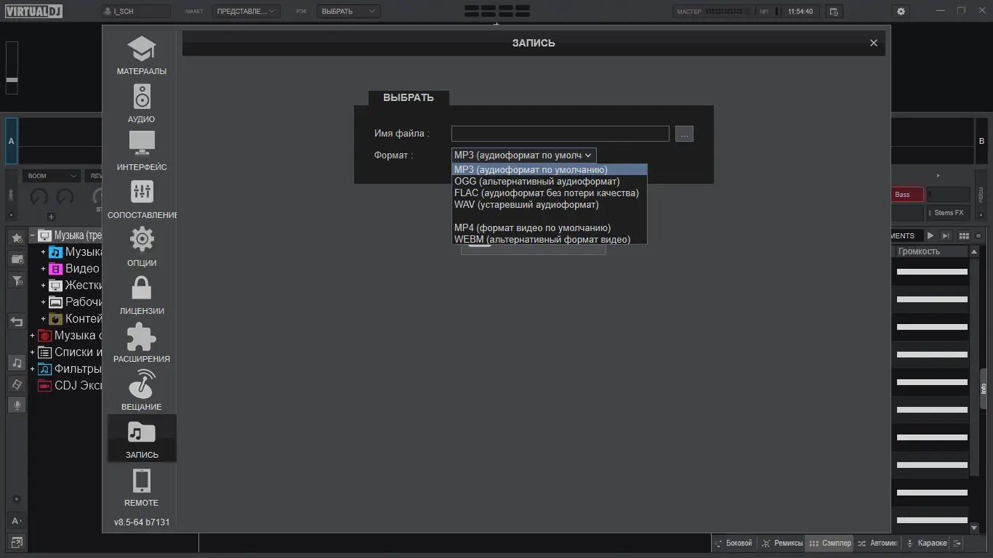Click the Выбрать tab in record panel
Image resolution: width=993 pixels, height=558 pixels.
[409, 97]
